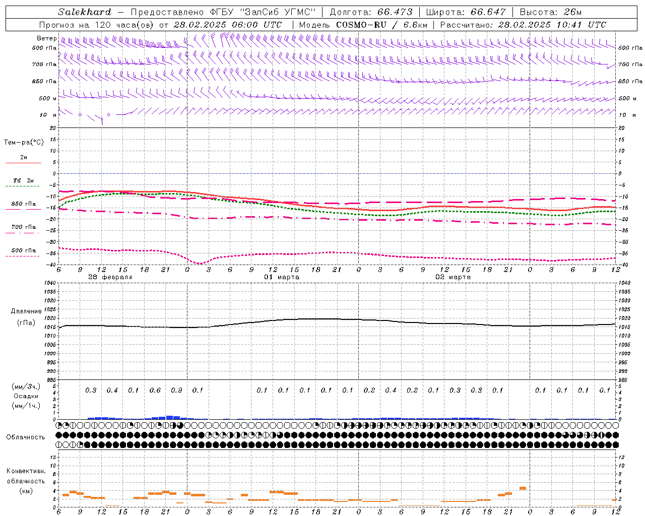The width and height of the screenshot is (645, 516).
Task: Click the 'Ветер' wind panel label
Action: [46, 38]
